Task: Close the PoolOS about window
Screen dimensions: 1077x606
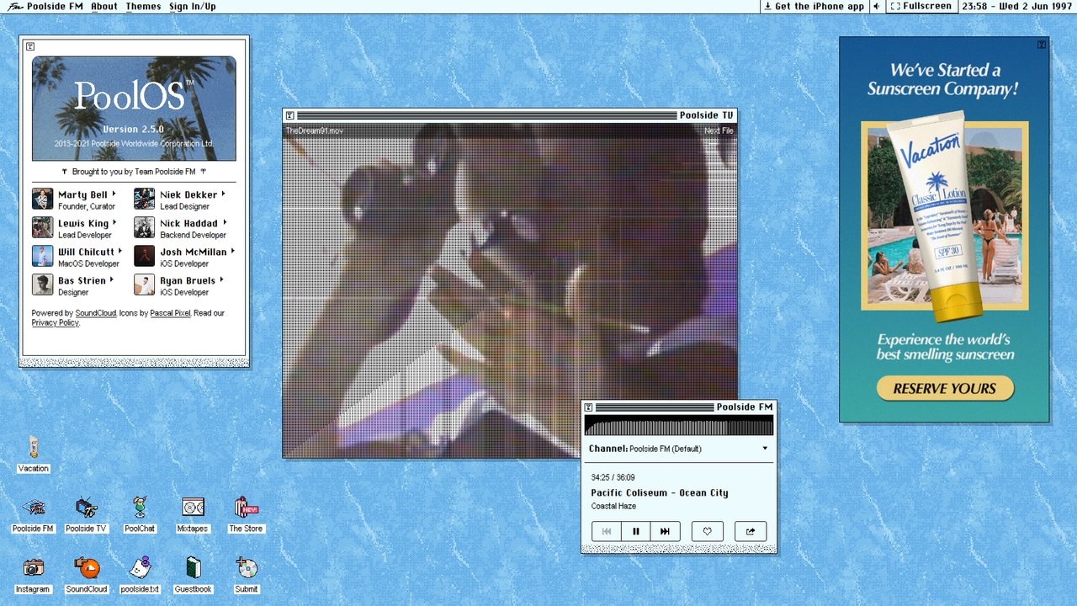Action: tap(31, 47)
